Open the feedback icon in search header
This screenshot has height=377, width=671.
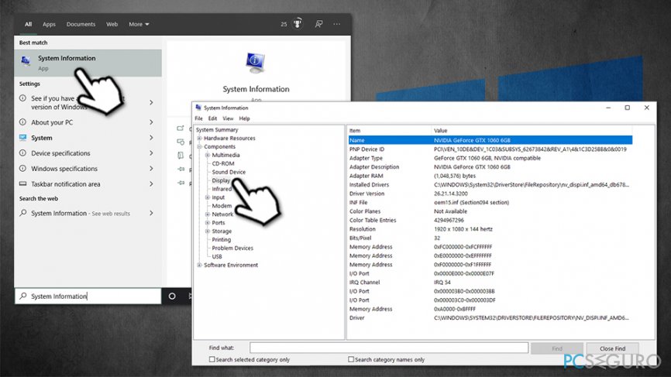pyautogui.click(x=318, y=24)
